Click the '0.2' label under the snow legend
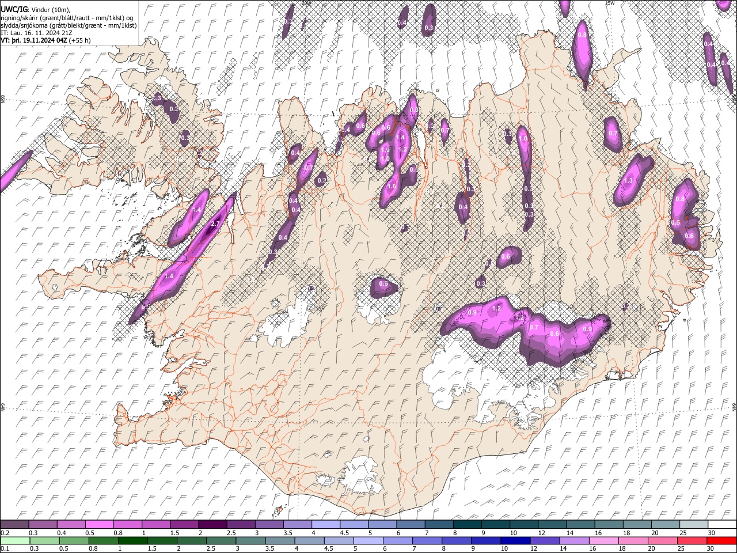737x553 pixels. 5,533
